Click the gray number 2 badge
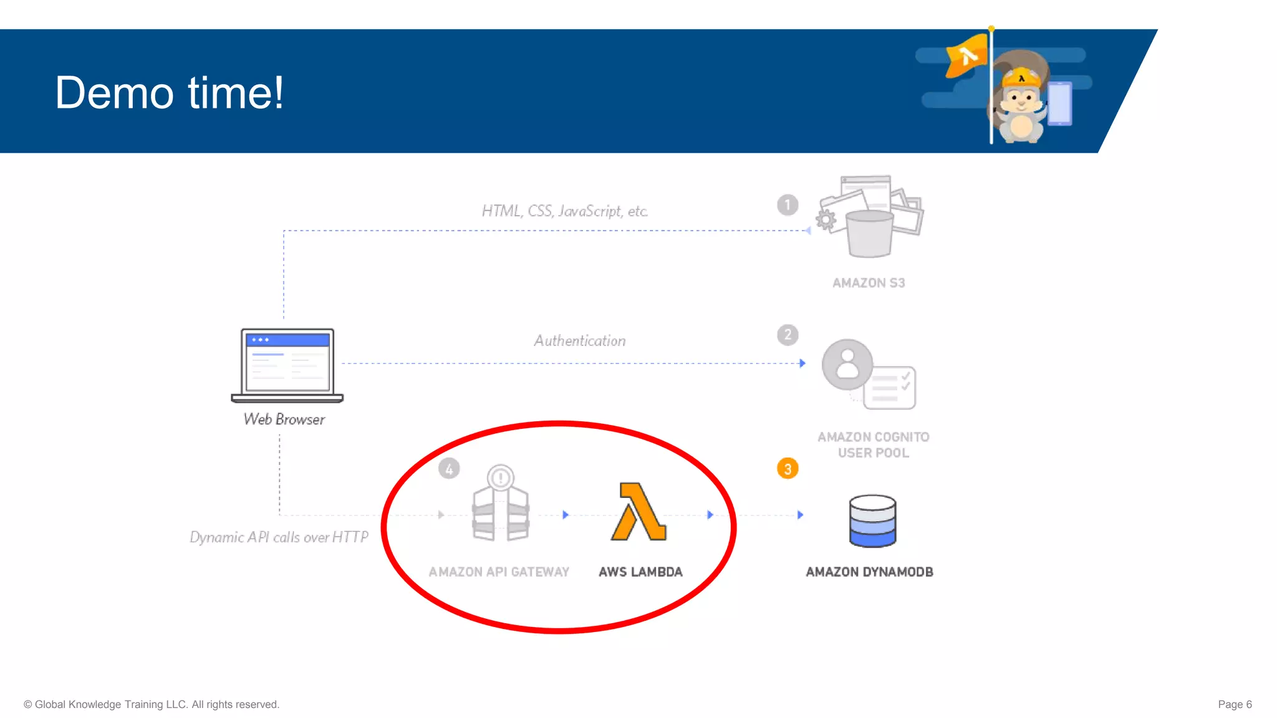Image resolution: width=1277 pixels, height=718 pixels. (x=788, y=335)
